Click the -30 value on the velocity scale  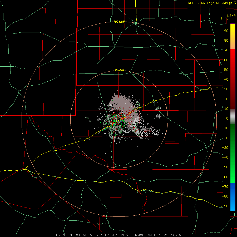(225, 148)
